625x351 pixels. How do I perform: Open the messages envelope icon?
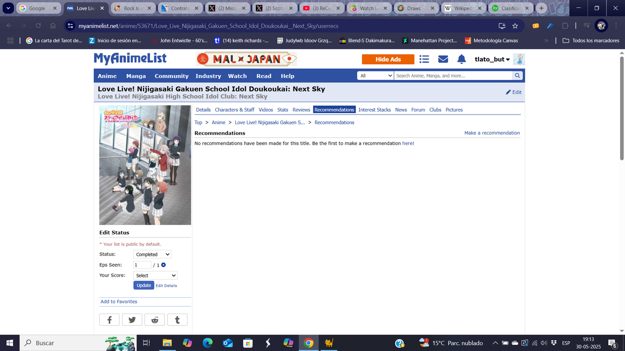(442, 58)
